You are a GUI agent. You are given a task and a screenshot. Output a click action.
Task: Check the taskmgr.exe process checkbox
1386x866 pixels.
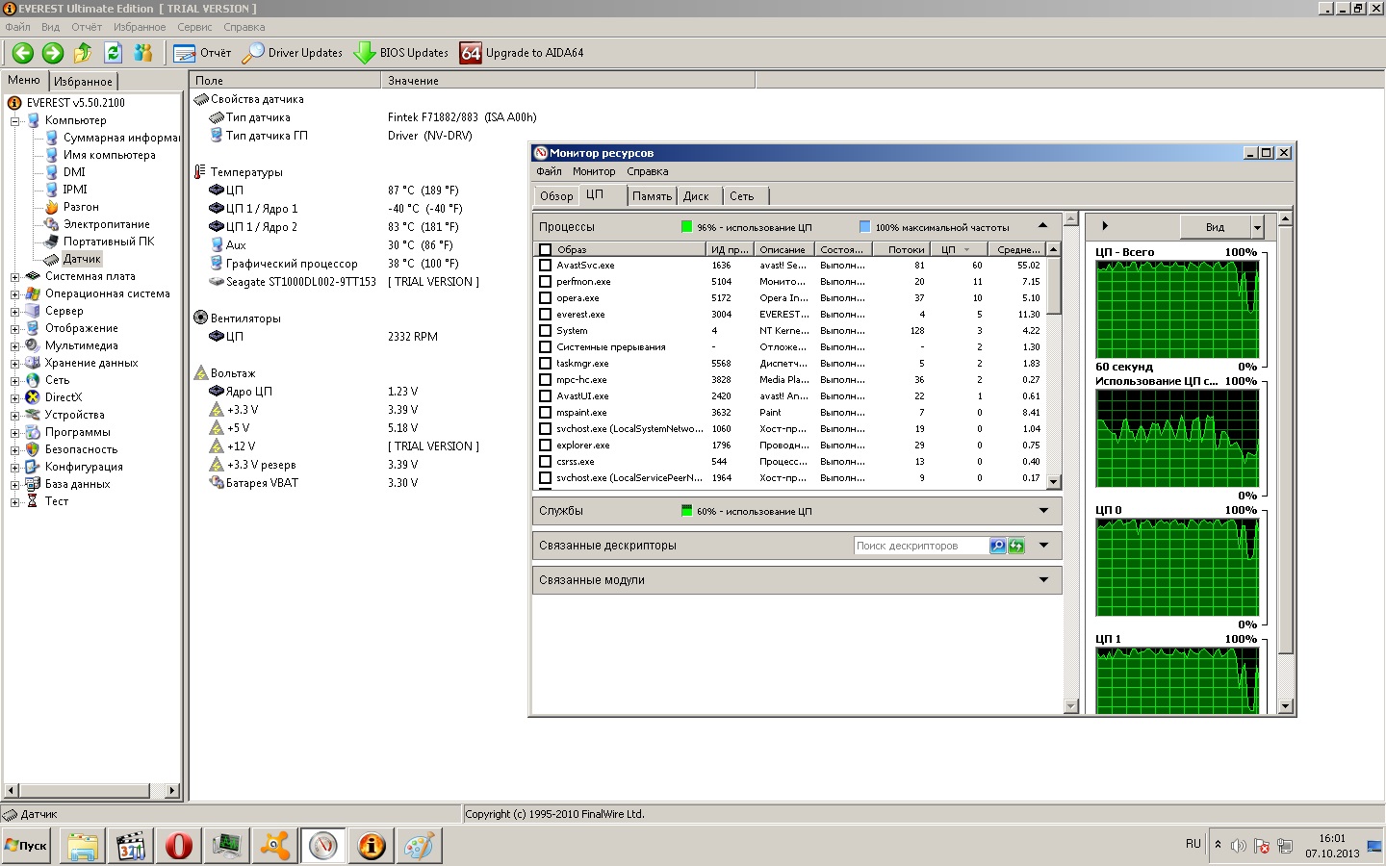tap(546, 364)
